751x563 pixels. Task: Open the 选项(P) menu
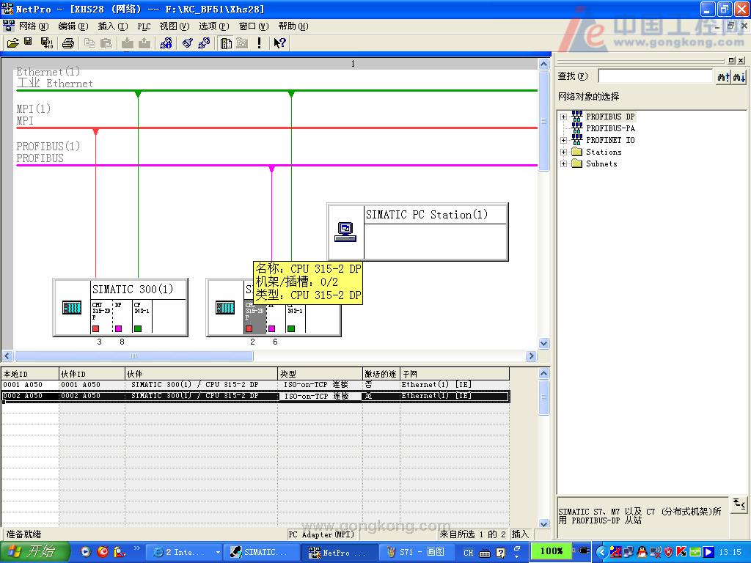pos(214,26)
